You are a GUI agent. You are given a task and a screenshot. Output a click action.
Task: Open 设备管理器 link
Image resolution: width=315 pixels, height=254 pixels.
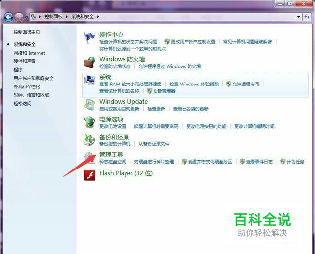click(x=164, y=91)
